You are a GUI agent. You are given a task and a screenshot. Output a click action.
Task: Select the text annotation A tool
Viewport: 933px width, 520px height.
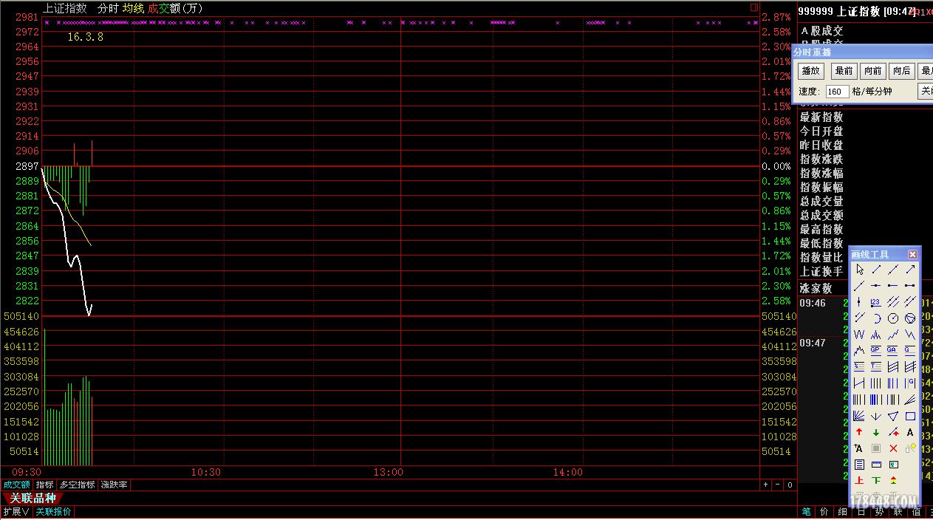[911, 432]
